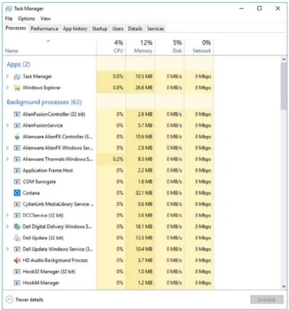Image resolution: width=289 pixels, height=310 pixels.
Task: Click the Task Manager app row icon
Action: point(17,77)
